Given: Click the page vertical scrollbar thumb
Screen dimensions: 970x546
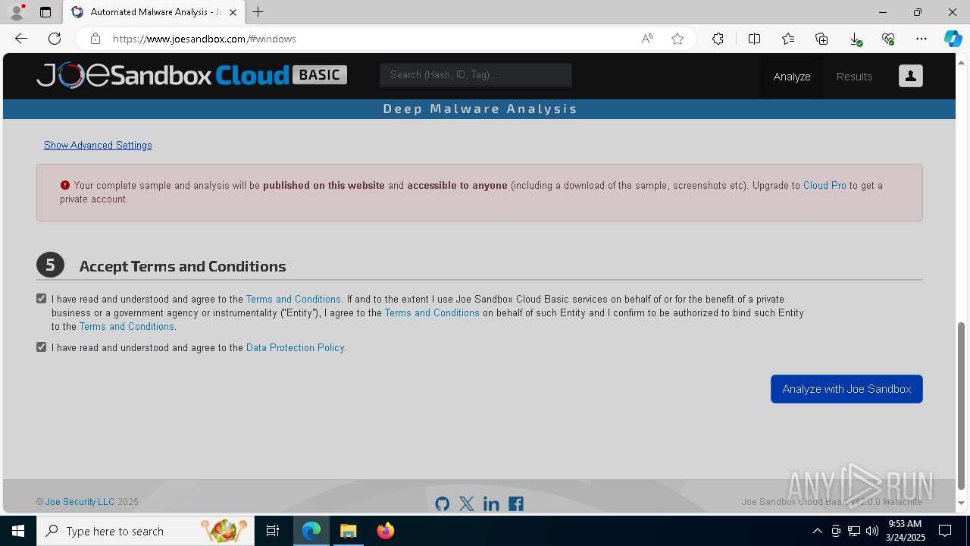Looking at the screenshot, I should click(x=962, y=406).
